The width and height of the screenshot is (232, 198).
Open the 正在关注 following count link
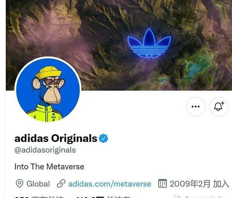[39, 197]
